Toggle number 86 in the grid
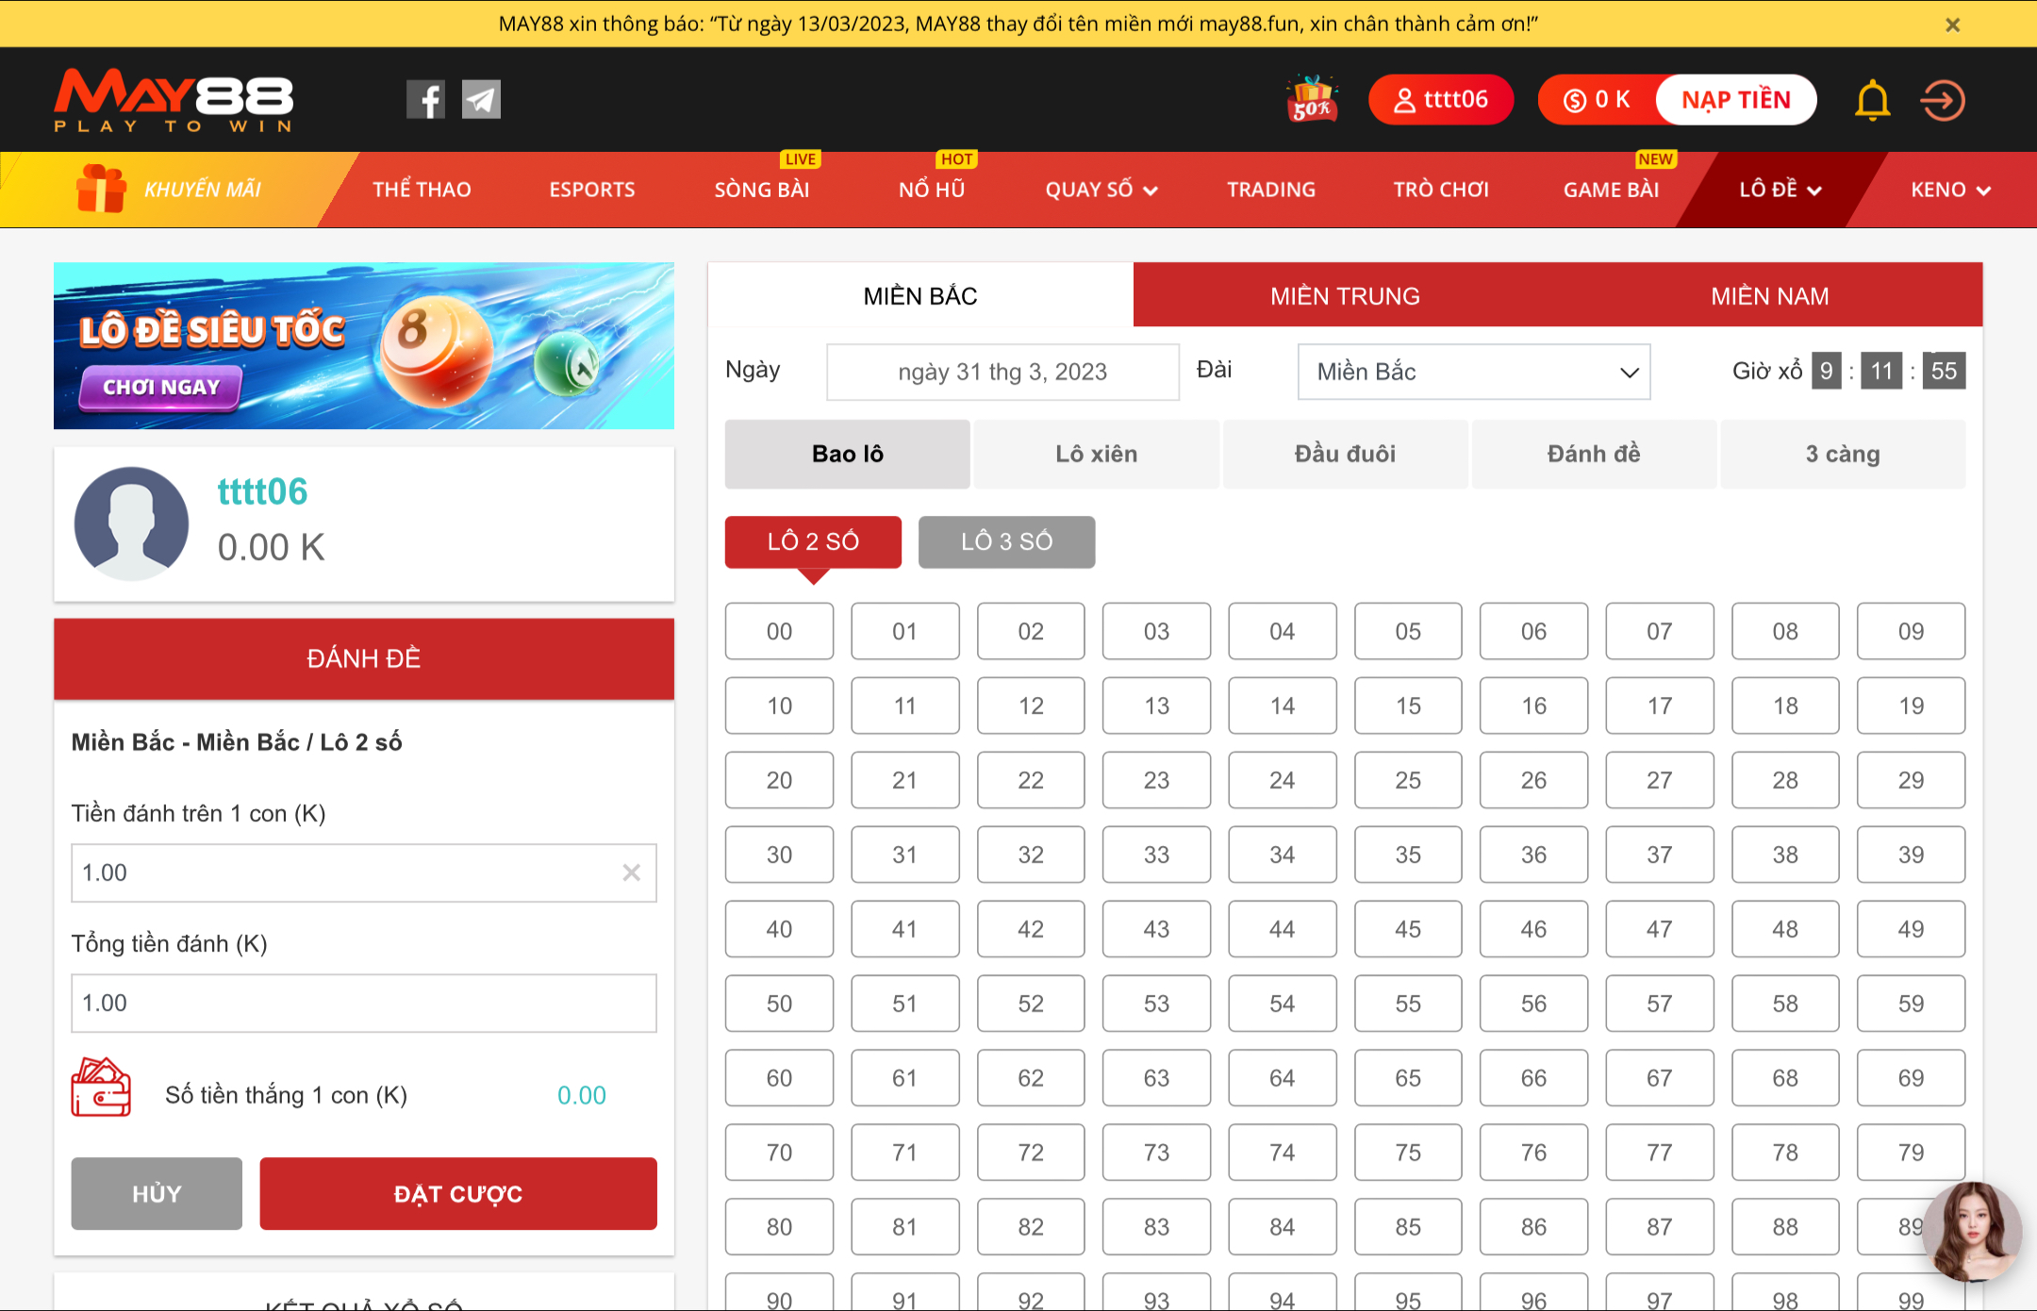Image resolution: width=2037 pixels, height=1311 pixels. tap(1534, 1227)
